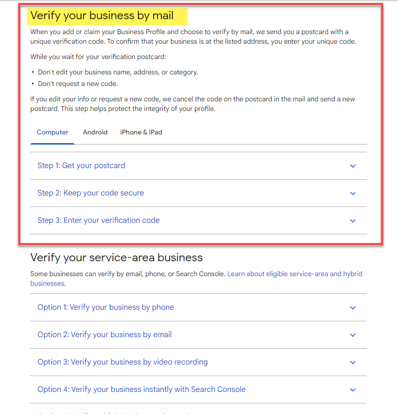Select the Computer tab
Viewport: 398px width, 414px height.
[x=52, y=132]
